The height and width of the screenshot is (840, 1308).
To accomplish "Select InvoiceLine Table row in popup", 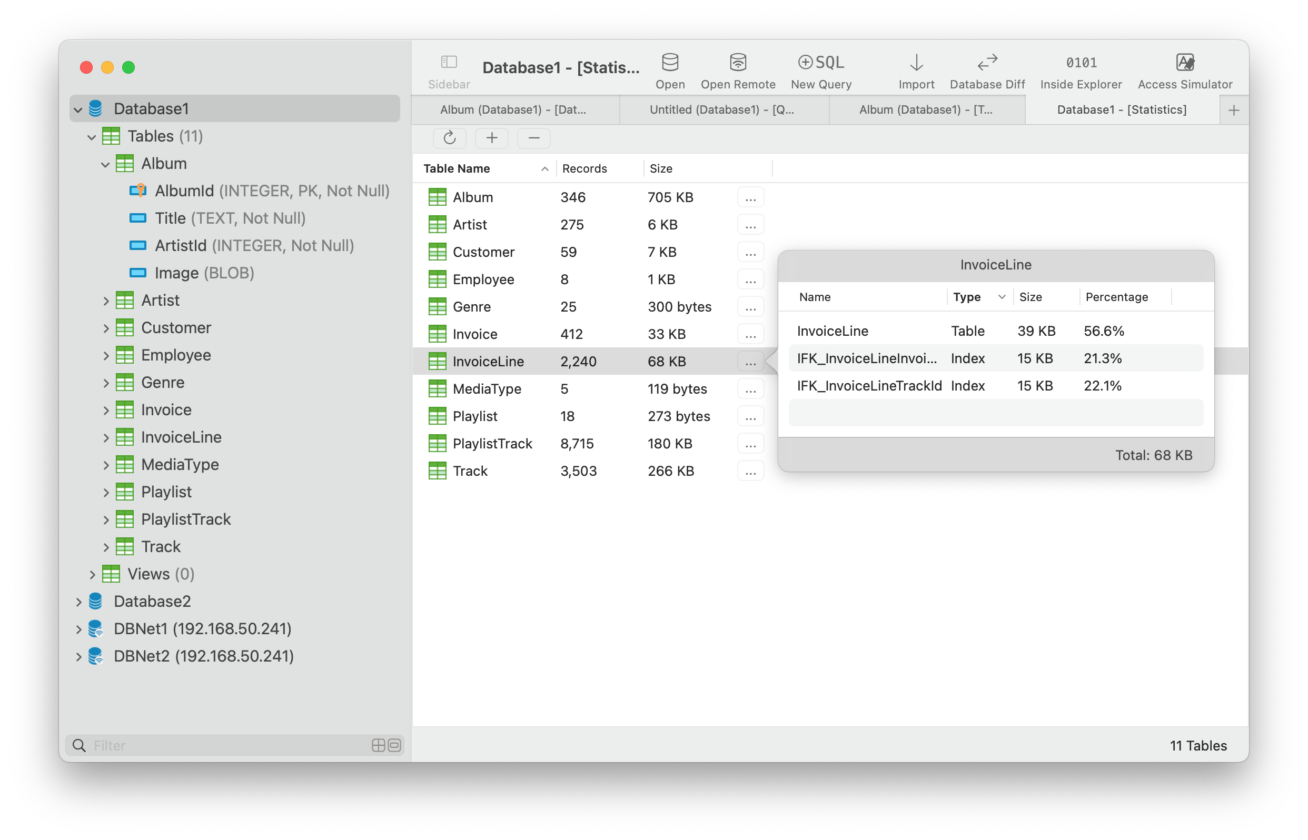I will point(995,331).
